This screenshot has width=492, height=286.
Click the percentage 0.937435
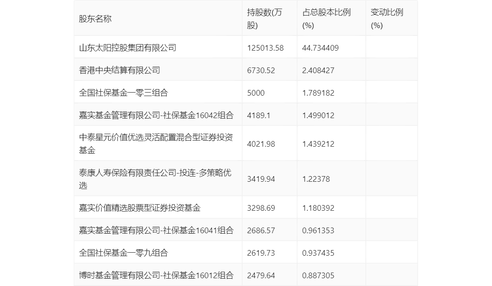click(318, 253)
